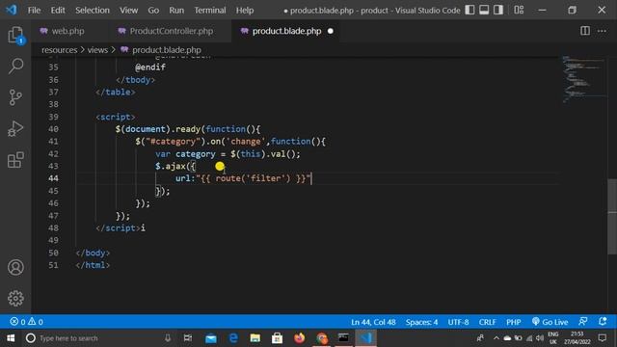Change indentation via Spaces: 4

(422, 322)
